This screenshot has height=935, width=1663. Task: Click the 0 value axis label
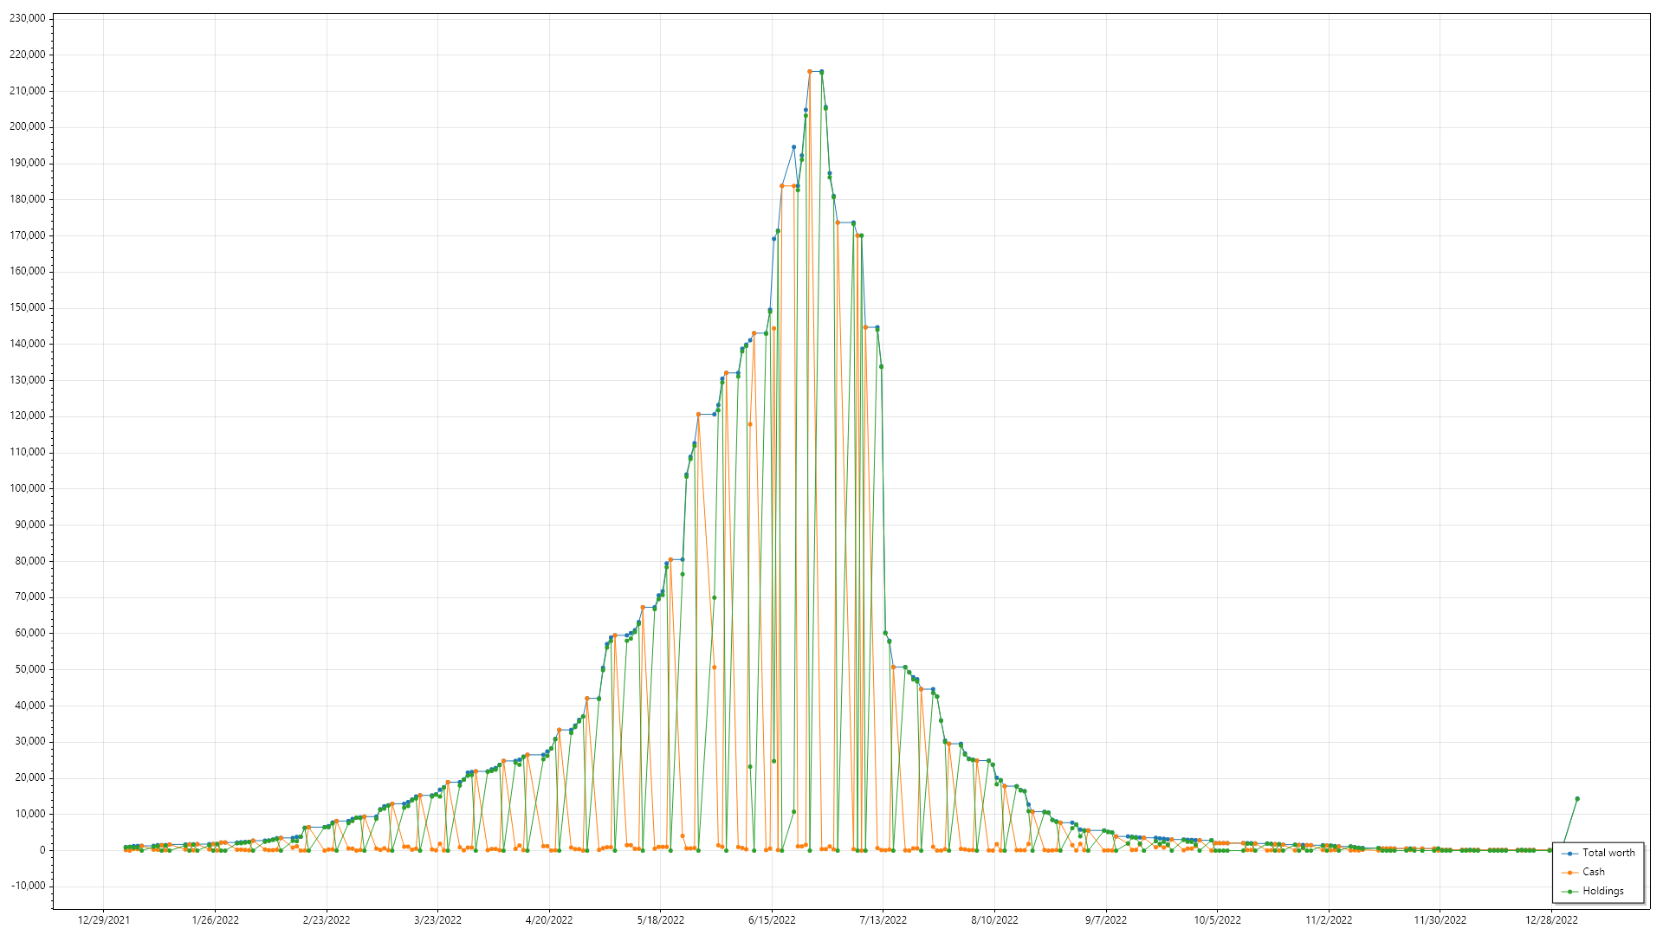pos(42,850)
